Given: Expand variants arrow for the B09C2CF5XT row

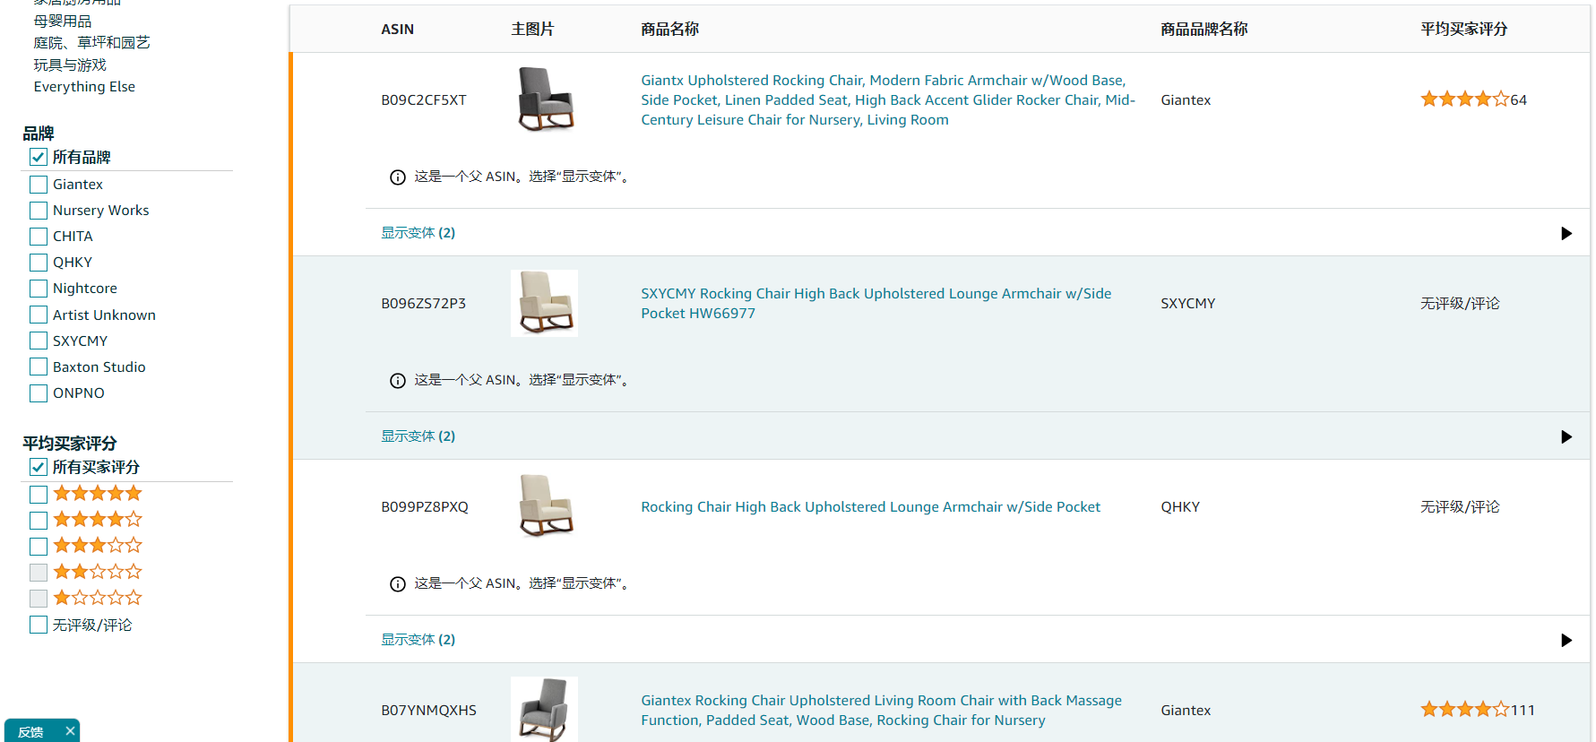Looking at the screenshot, I should [1566, 233].
